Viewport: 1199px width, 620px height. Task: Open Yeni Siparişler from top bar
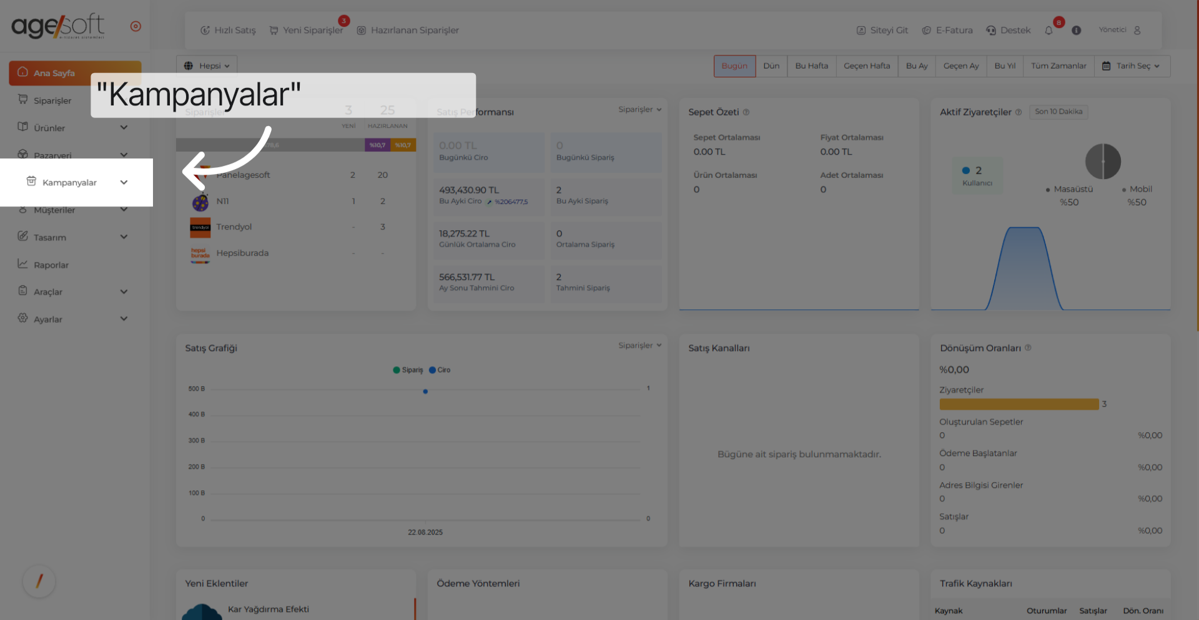(307, 30)
